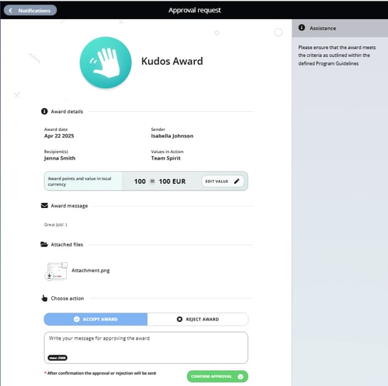Click the Choose action pointing hand icon
This screenshot has height=386, width=388.
[x=44, y=298]
